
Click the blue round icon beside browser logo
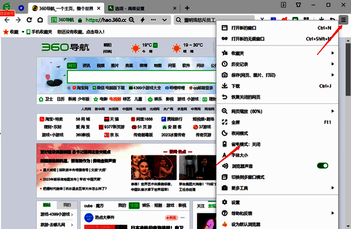pos(21,8)
